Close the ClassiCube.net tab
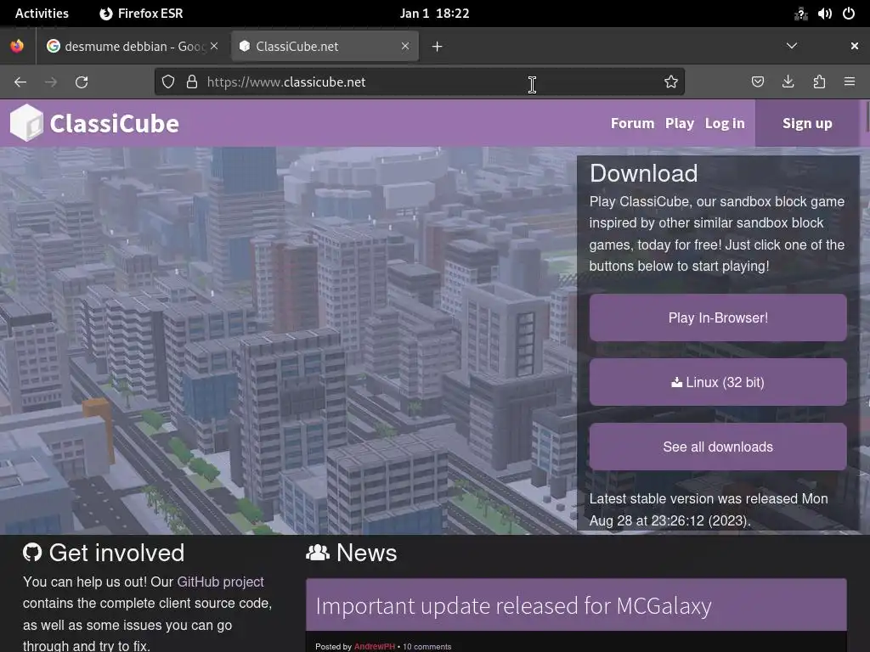This screenshot has height=652, width=870. [405, 46]
